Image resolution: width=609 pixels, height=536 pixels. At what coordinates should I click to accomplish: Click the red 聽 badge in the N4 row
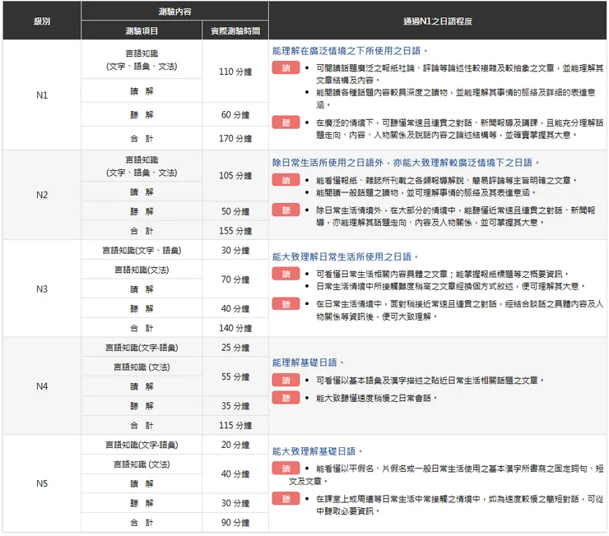tap(286, 398)
